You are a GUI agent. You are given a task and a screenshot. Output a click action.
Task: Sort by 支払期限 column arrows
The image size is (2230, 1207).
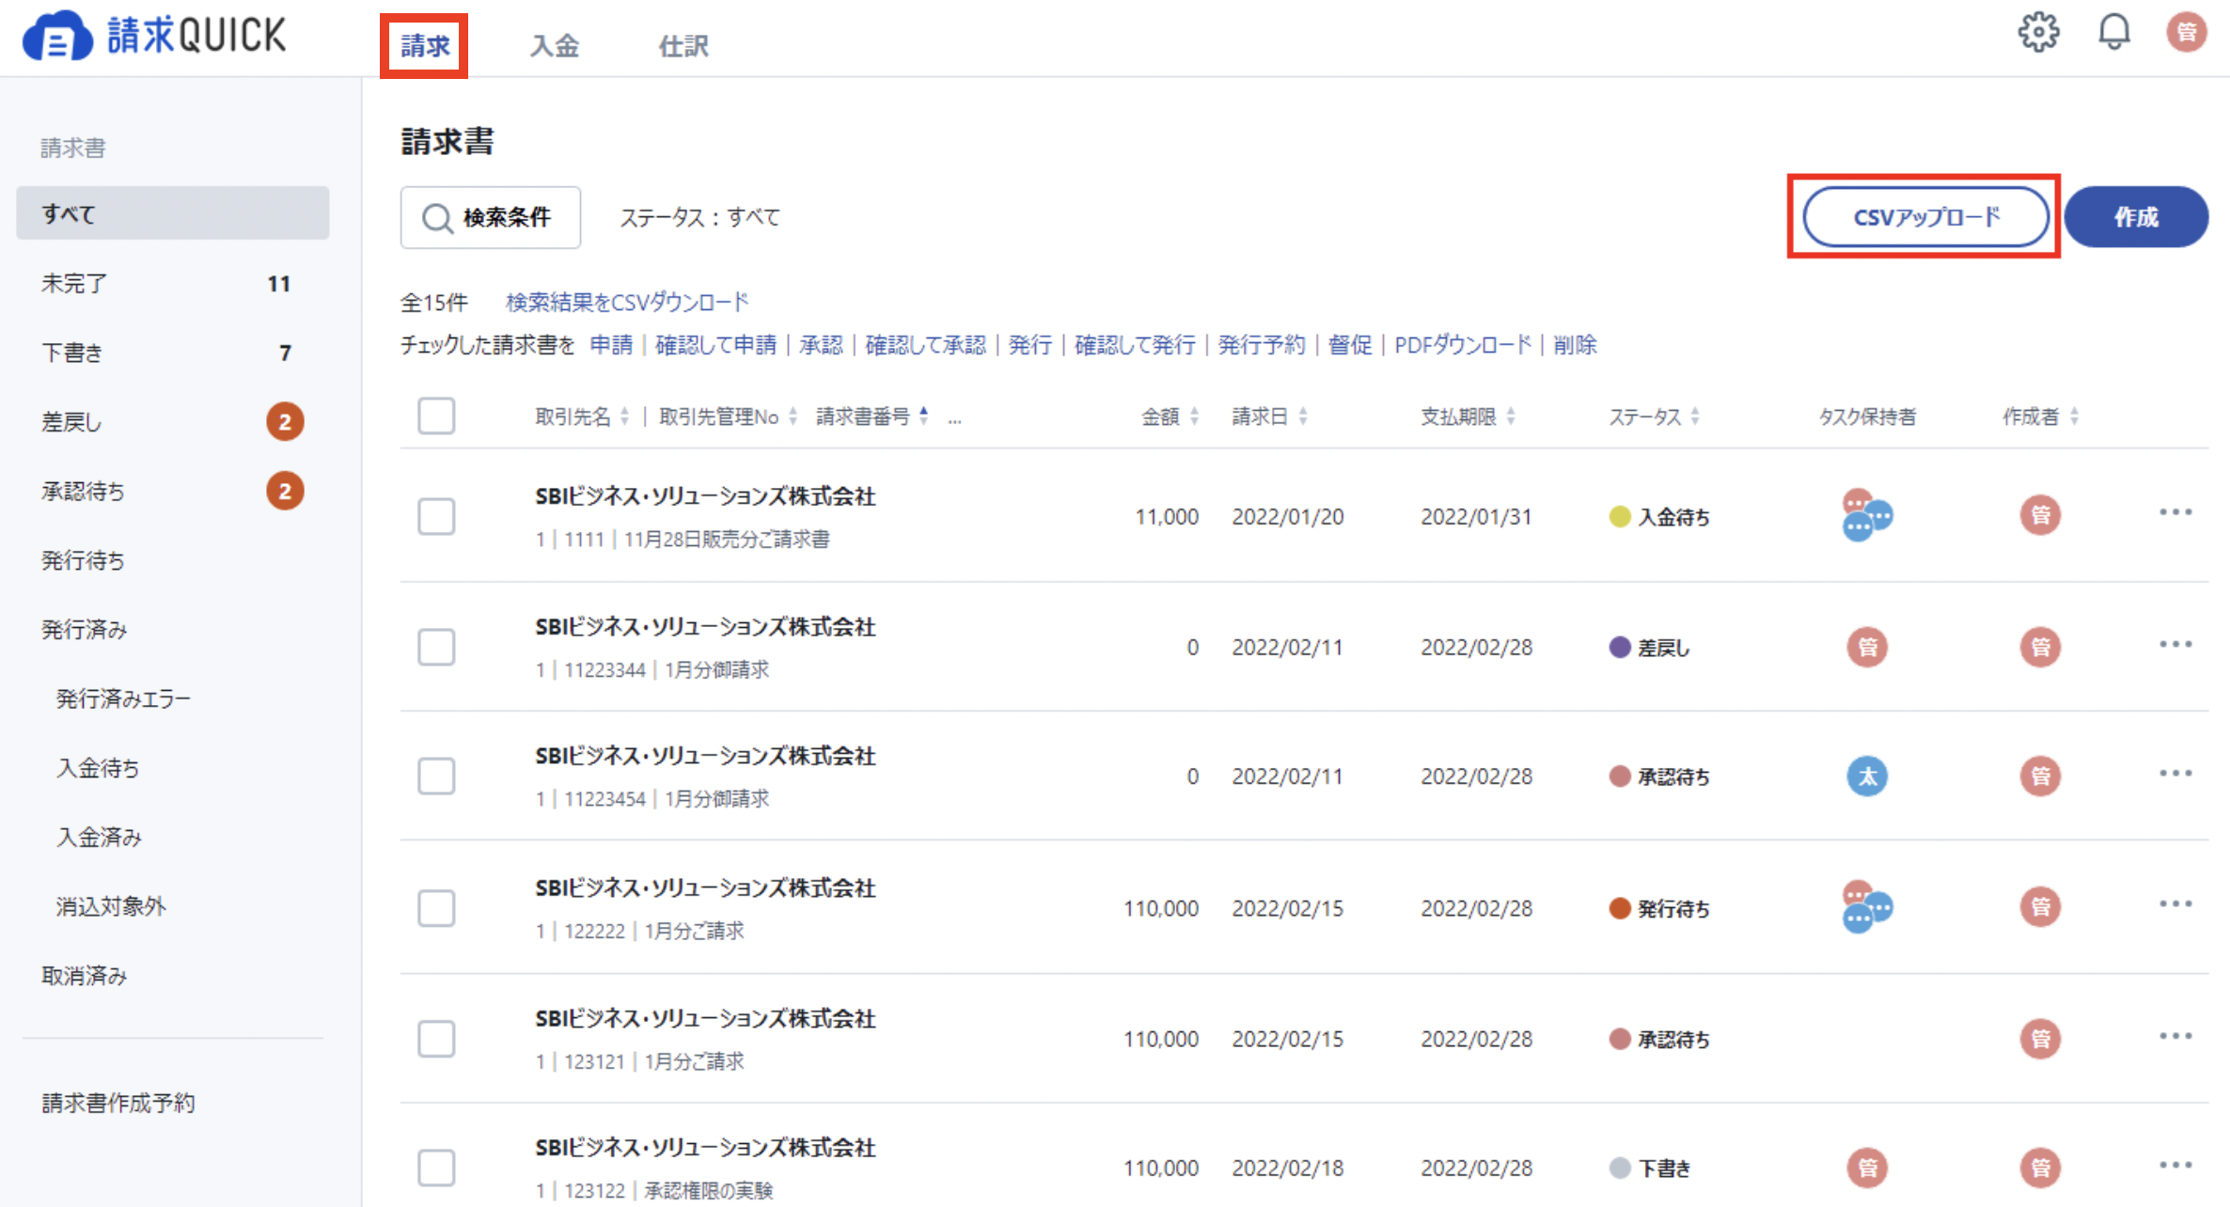pyautogui.click(x=1511, y=416)
